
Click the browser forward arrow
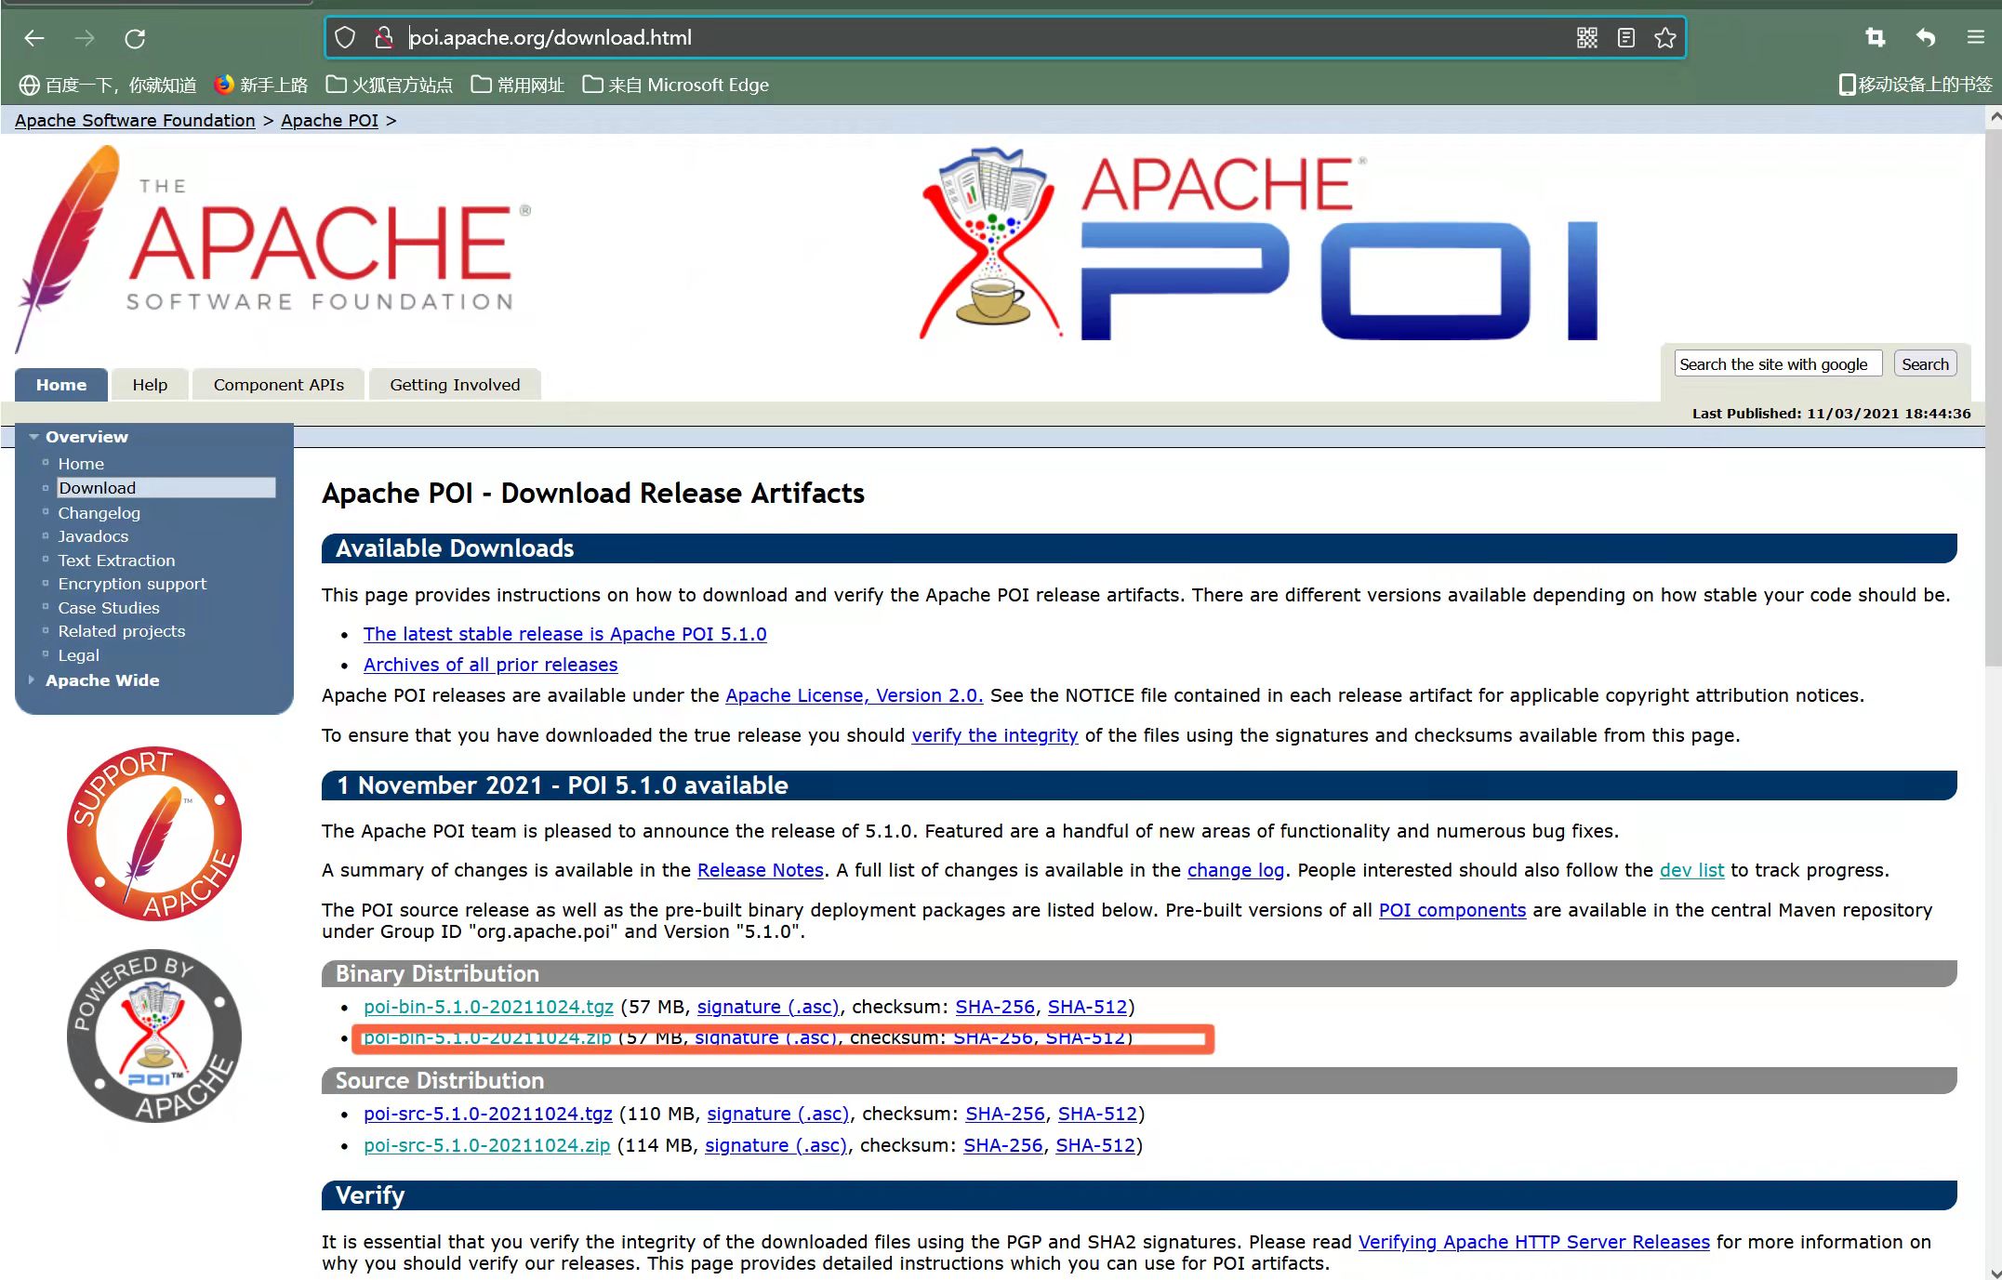pyautogui.click(x=85, y=38)
